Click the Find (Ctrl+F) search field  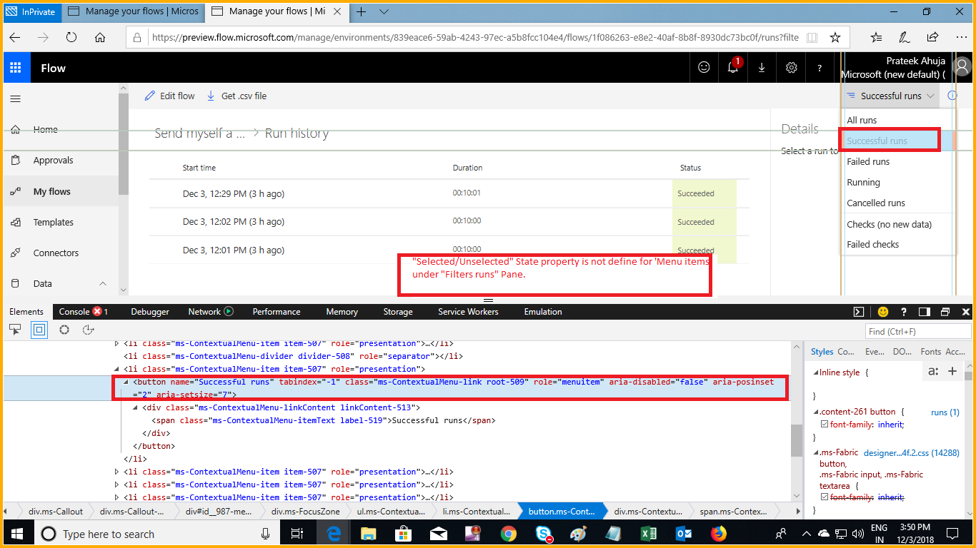coord(918,330)
